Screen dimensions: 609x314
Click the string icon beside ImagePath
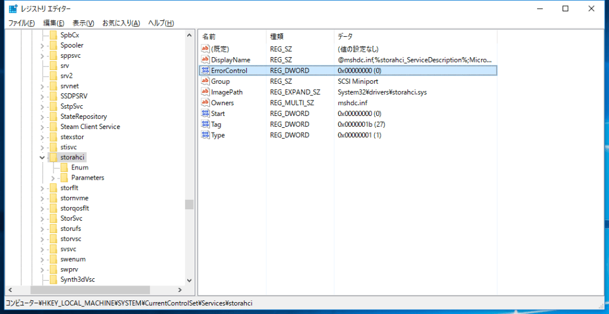click(205, 92)
